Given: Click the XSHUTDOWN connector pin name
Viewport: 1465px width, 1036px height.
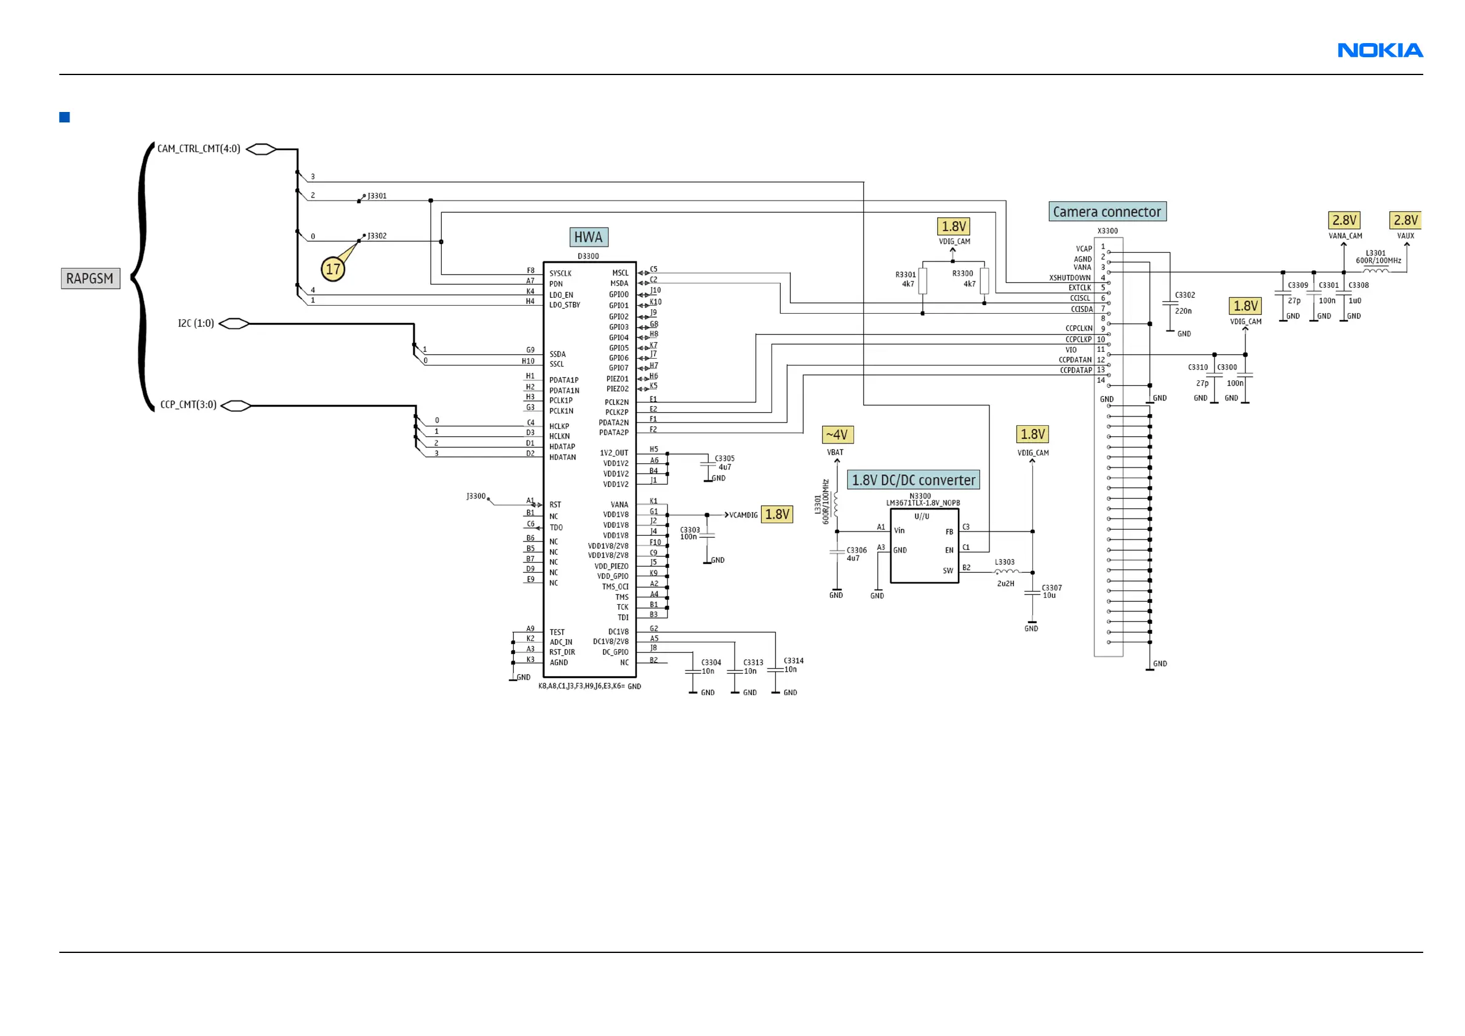Looking at the screenshot, I should 1070,277.
